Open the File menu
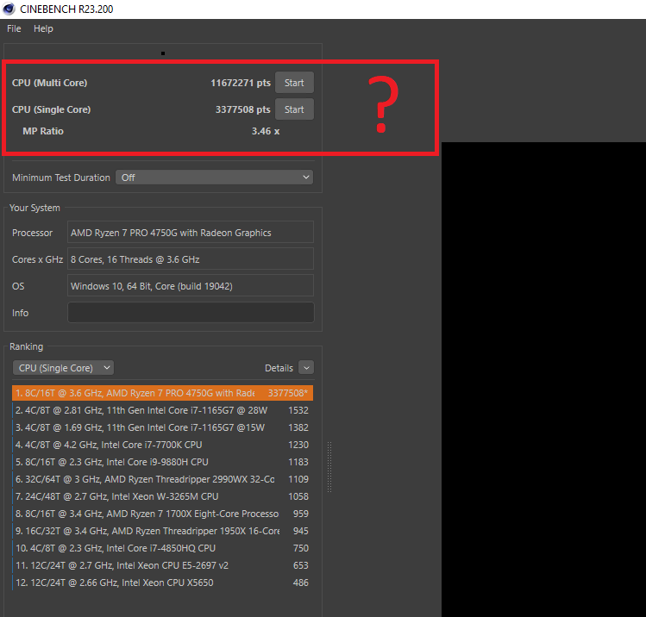The width and height of the screenshot is (646, 617). [14, 28]
